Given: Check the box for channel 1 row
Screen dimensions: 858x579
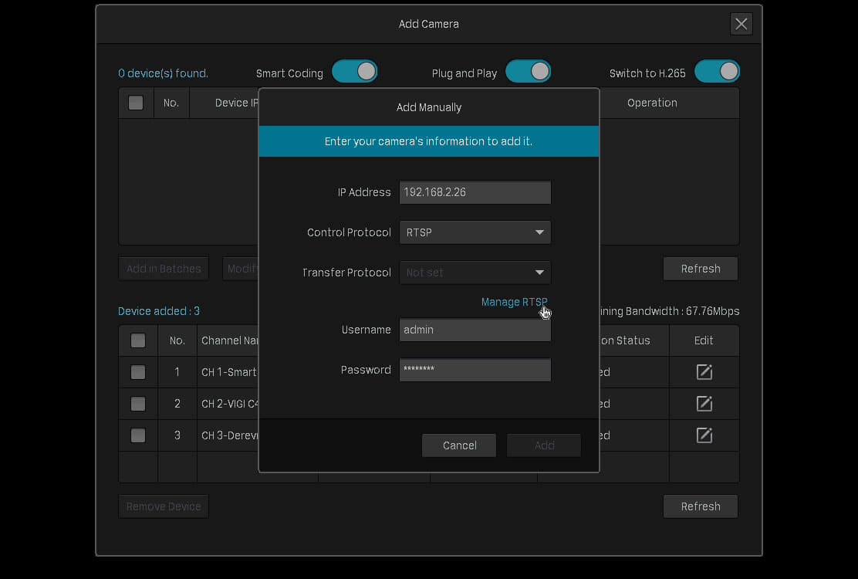Looking at the screenshot, I should click(x=138, y=372).
